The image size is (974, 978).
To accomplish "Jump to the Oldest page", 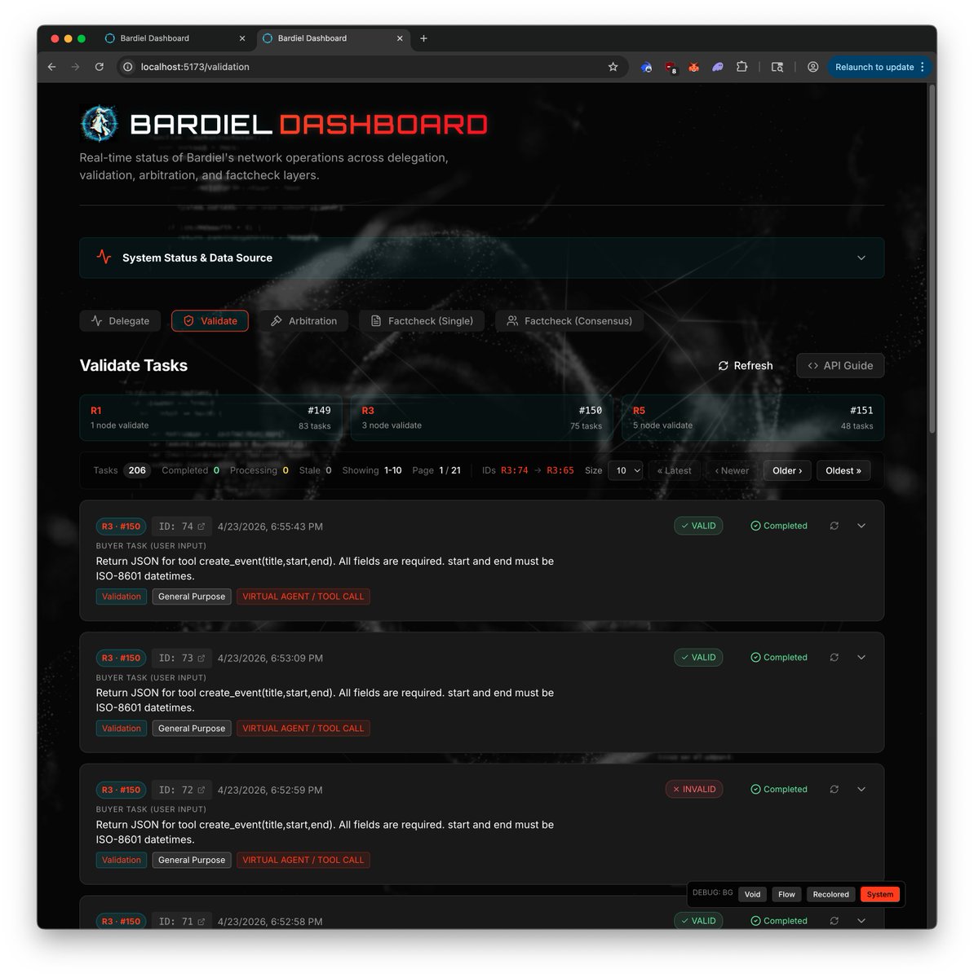I will tap(843, 470).
